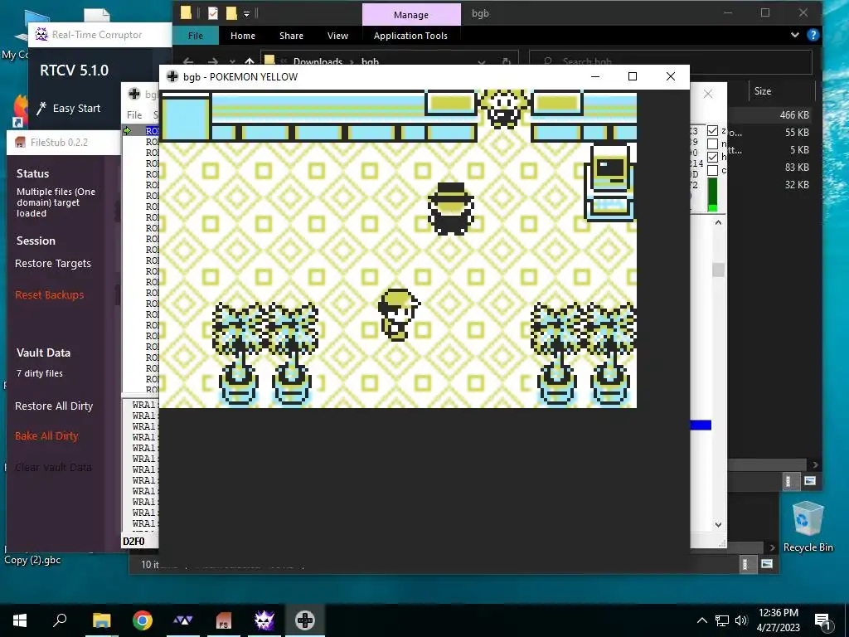The width and height of the screenshot is (849, 637).
Task: Open the Share ribbon tab
Action: pos(291,36)
